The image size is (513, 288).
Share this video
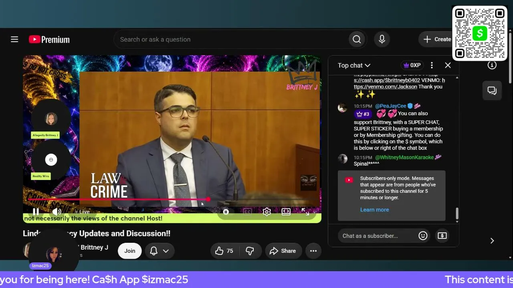(283, 251)
